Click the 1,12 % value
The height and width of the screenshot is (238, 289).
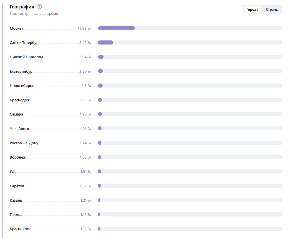85,229
